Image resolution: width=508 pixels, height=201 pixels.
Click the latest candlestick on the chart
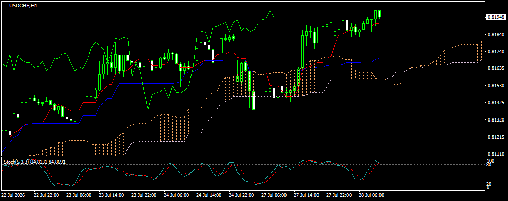click(379, 14)
